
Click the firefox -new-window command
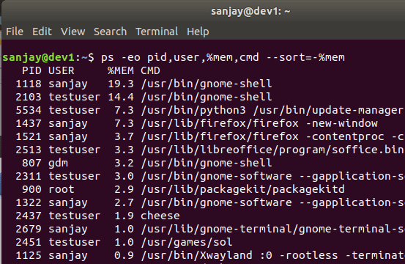pyautogui.click(x=259, y=123)
